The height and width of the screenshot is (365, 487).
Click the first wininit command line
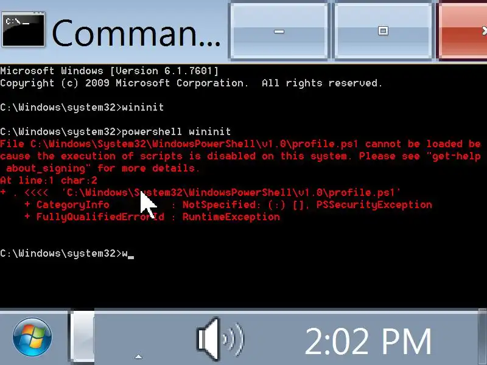[x=82, y=108]
